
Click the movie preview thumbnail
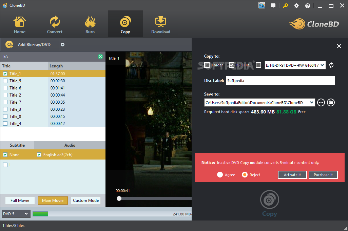pos(149,129)
